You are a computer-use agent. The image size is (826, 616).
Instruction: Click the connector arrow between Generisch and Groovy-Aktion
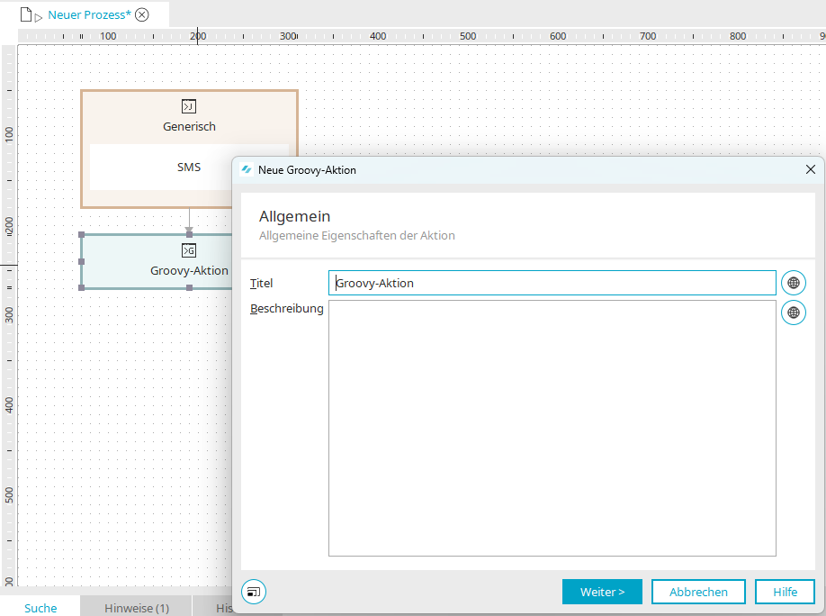pos(189,220)
